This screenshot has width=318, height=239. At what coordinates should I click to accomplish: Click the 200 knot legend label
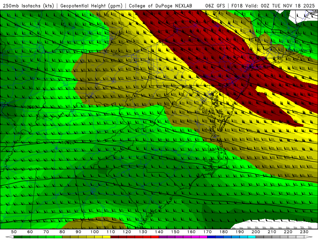pos(256,232)
